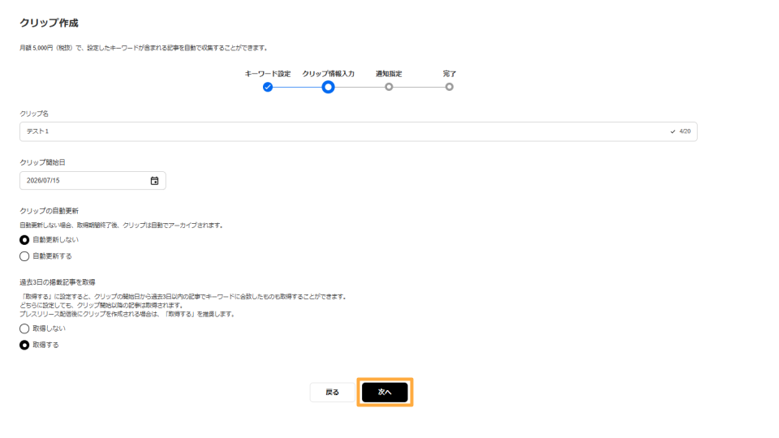The image size is (779, 438).
Task: Focus the クリップ名 input field
Action: pyautogui.click(x=358, y=131)
